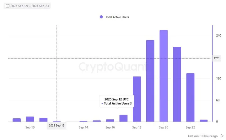Viewport: 226px width, 140px height.
Task: Click the Sep 21 bar
Action: [x=177, y=84]
